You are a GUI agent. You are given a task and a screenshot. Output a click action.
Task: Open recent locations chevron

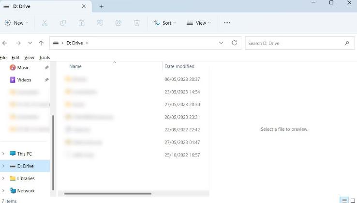[30, 43]
